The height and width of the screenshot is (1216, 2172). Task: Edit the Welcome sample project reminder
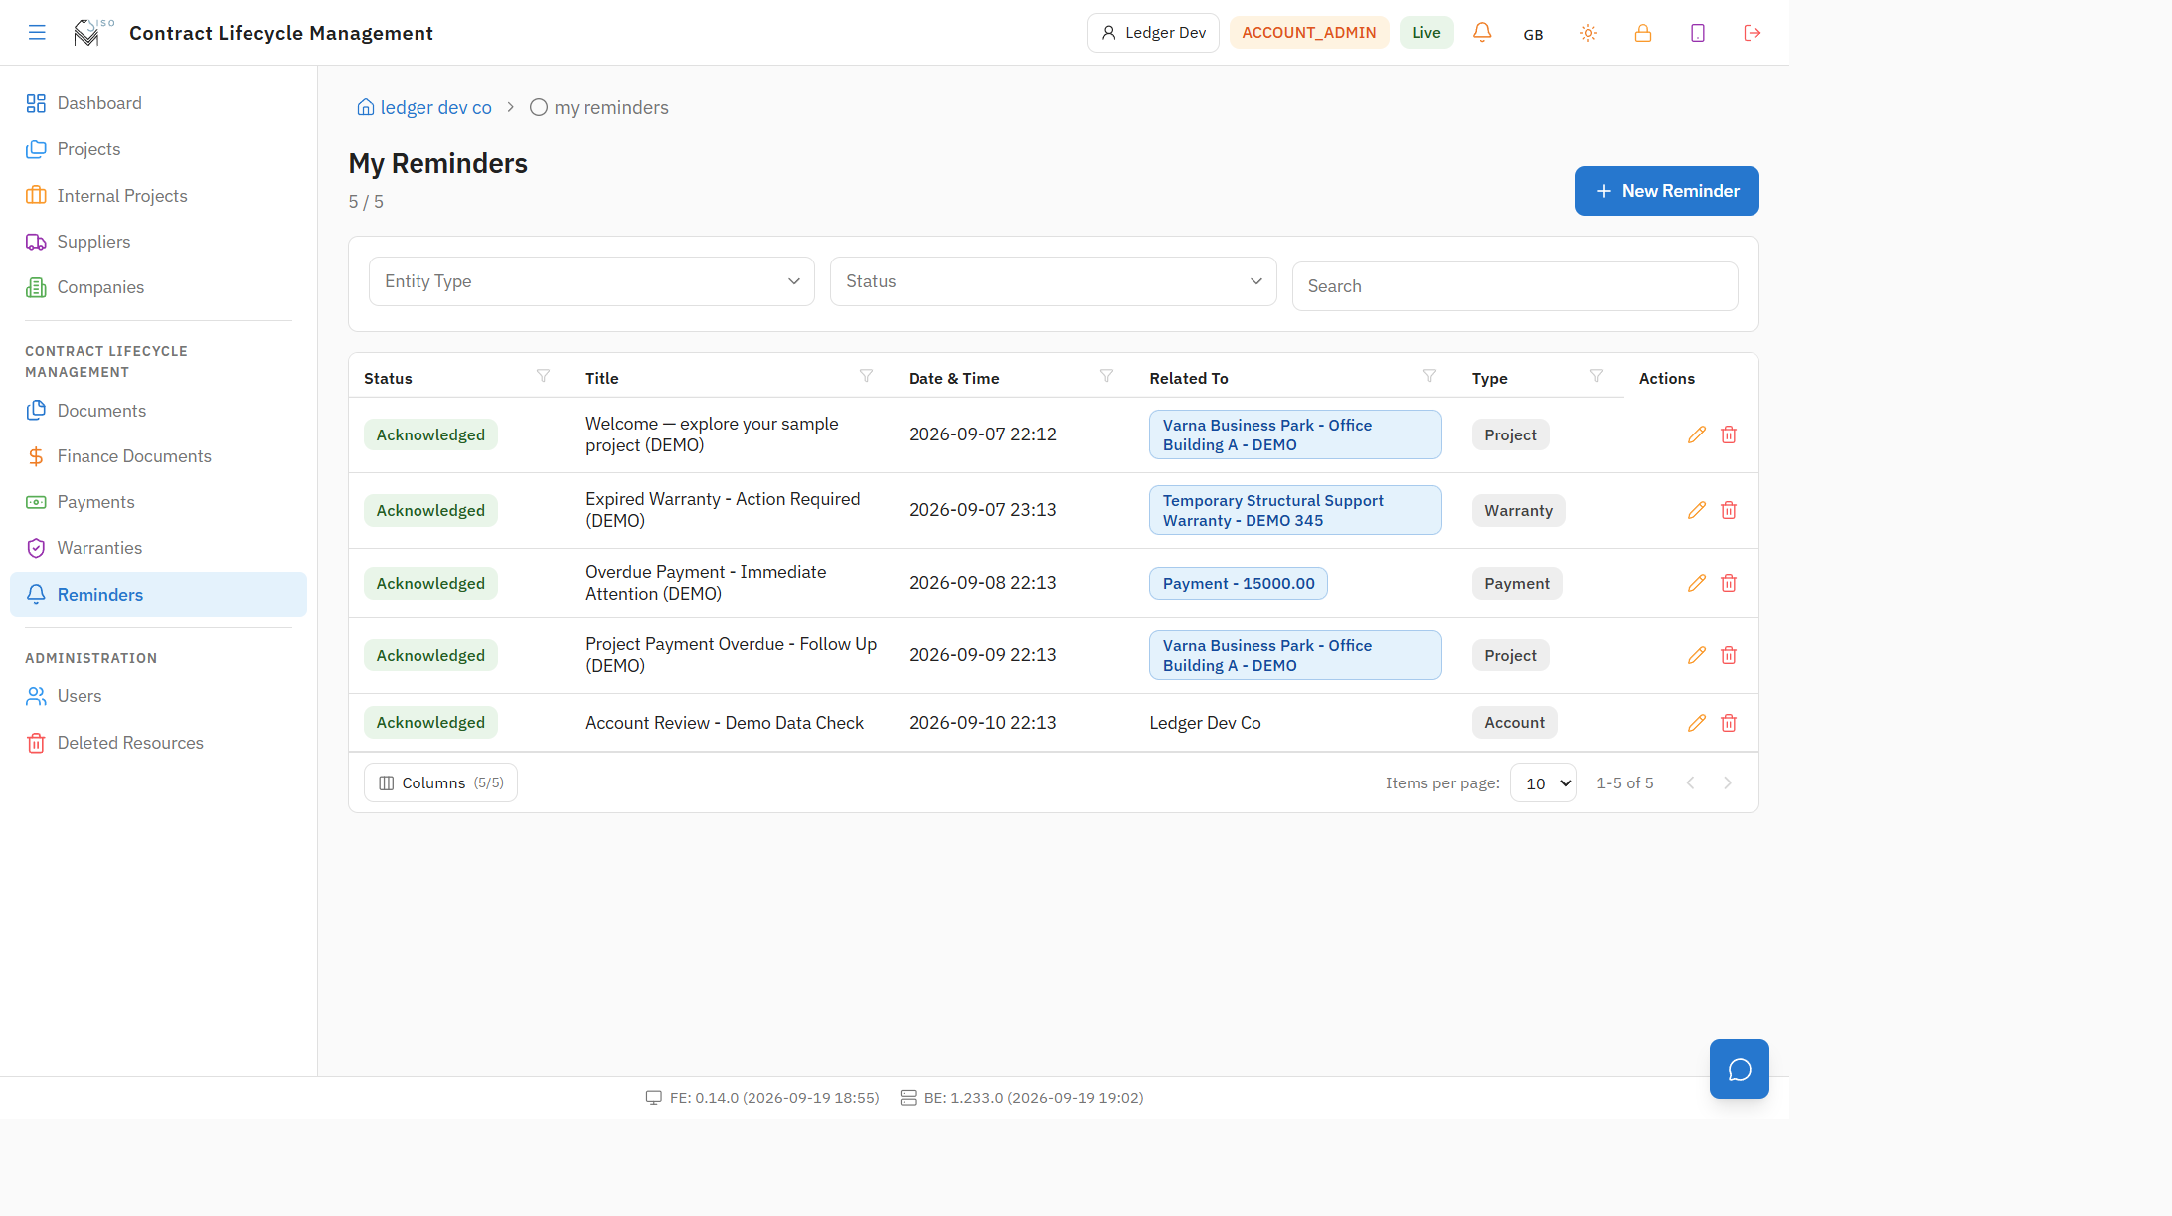tap(1697, 434)
